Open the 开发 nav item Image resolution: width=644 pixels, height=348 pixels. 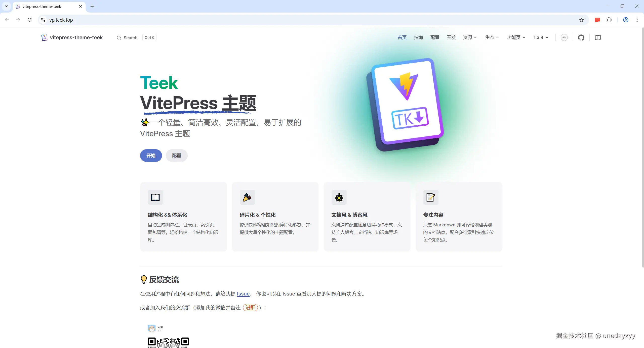[x=451, y=37]
